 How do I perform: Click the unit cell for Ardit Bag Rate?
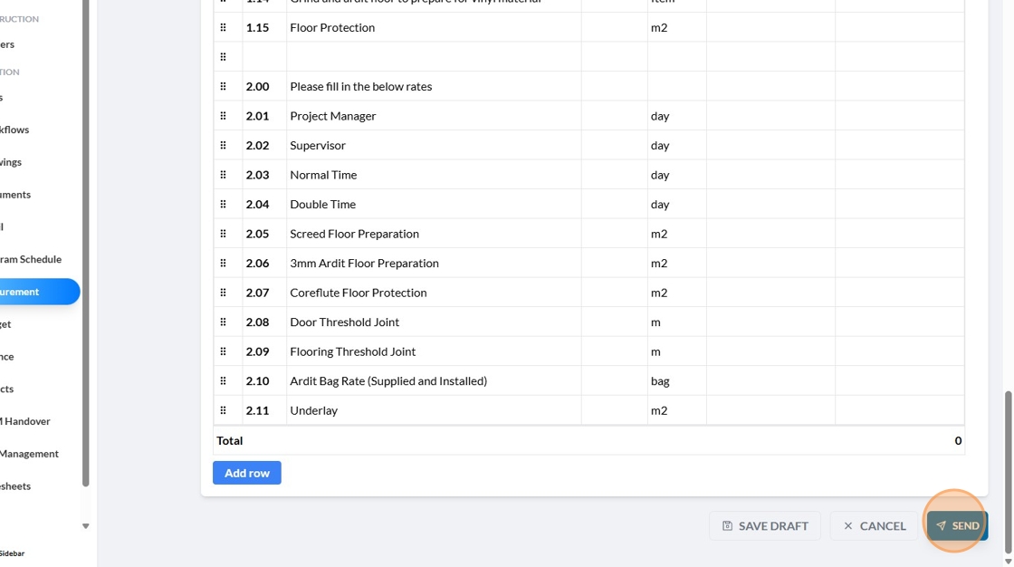[676, 381]
